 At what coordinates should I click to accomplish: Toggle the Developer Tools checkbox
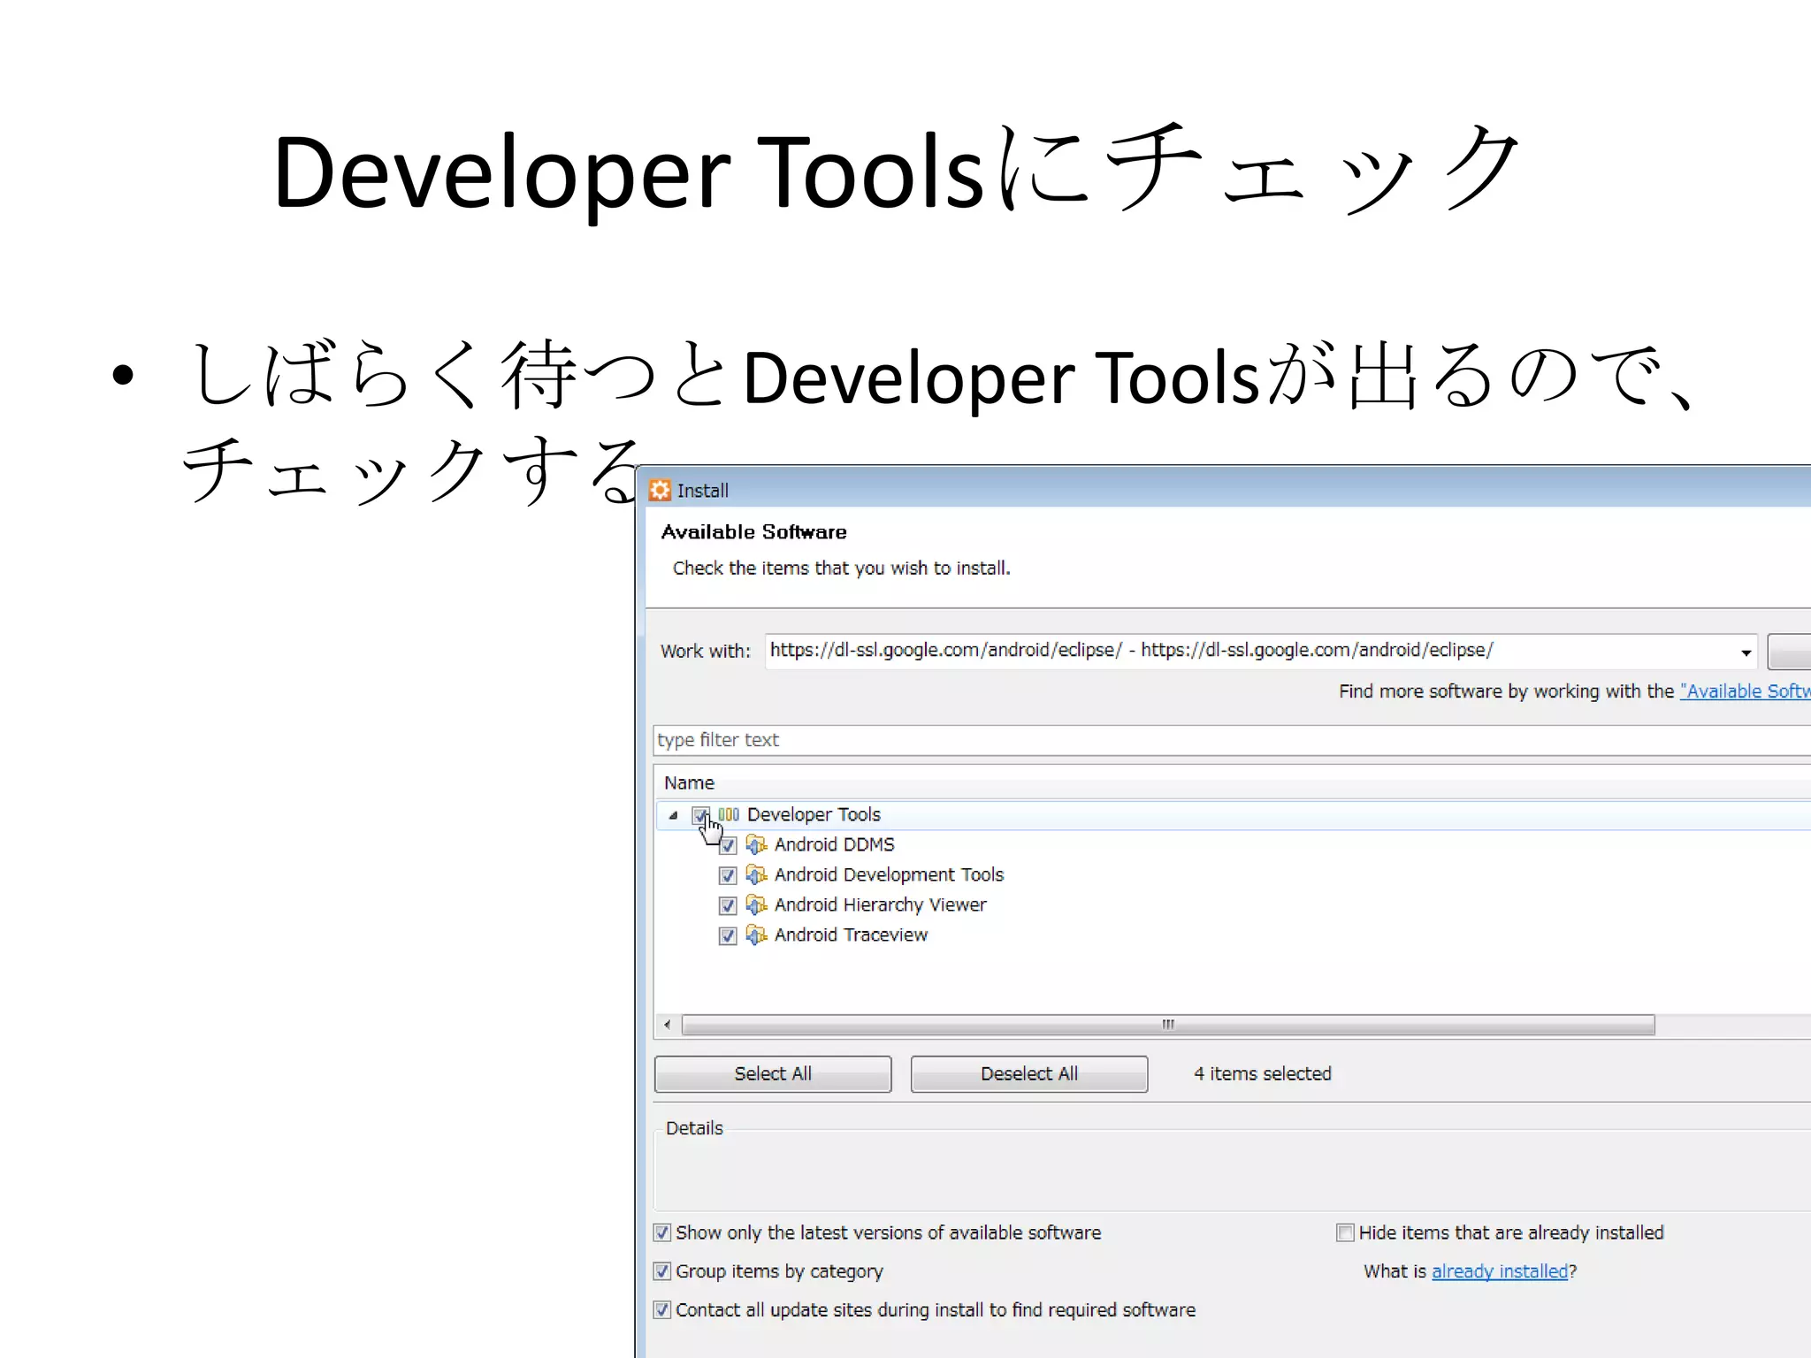point(700,815)
